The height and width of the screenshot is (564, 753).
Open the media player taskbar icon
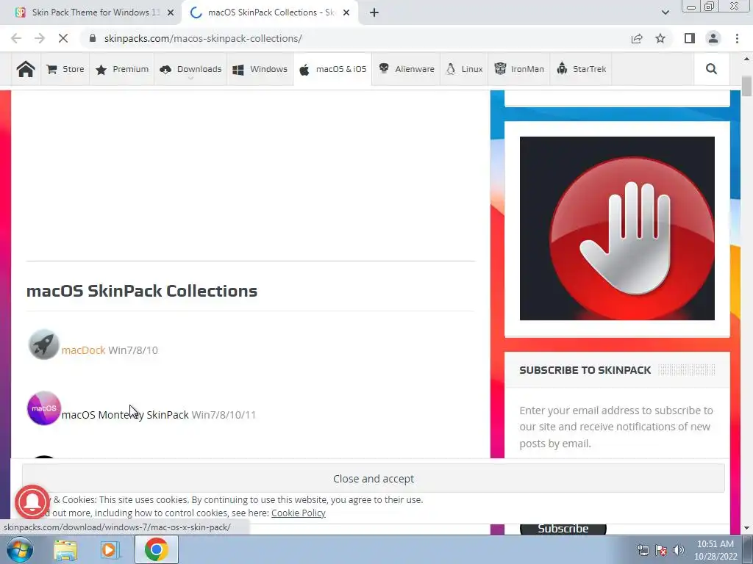pos(110,550)
